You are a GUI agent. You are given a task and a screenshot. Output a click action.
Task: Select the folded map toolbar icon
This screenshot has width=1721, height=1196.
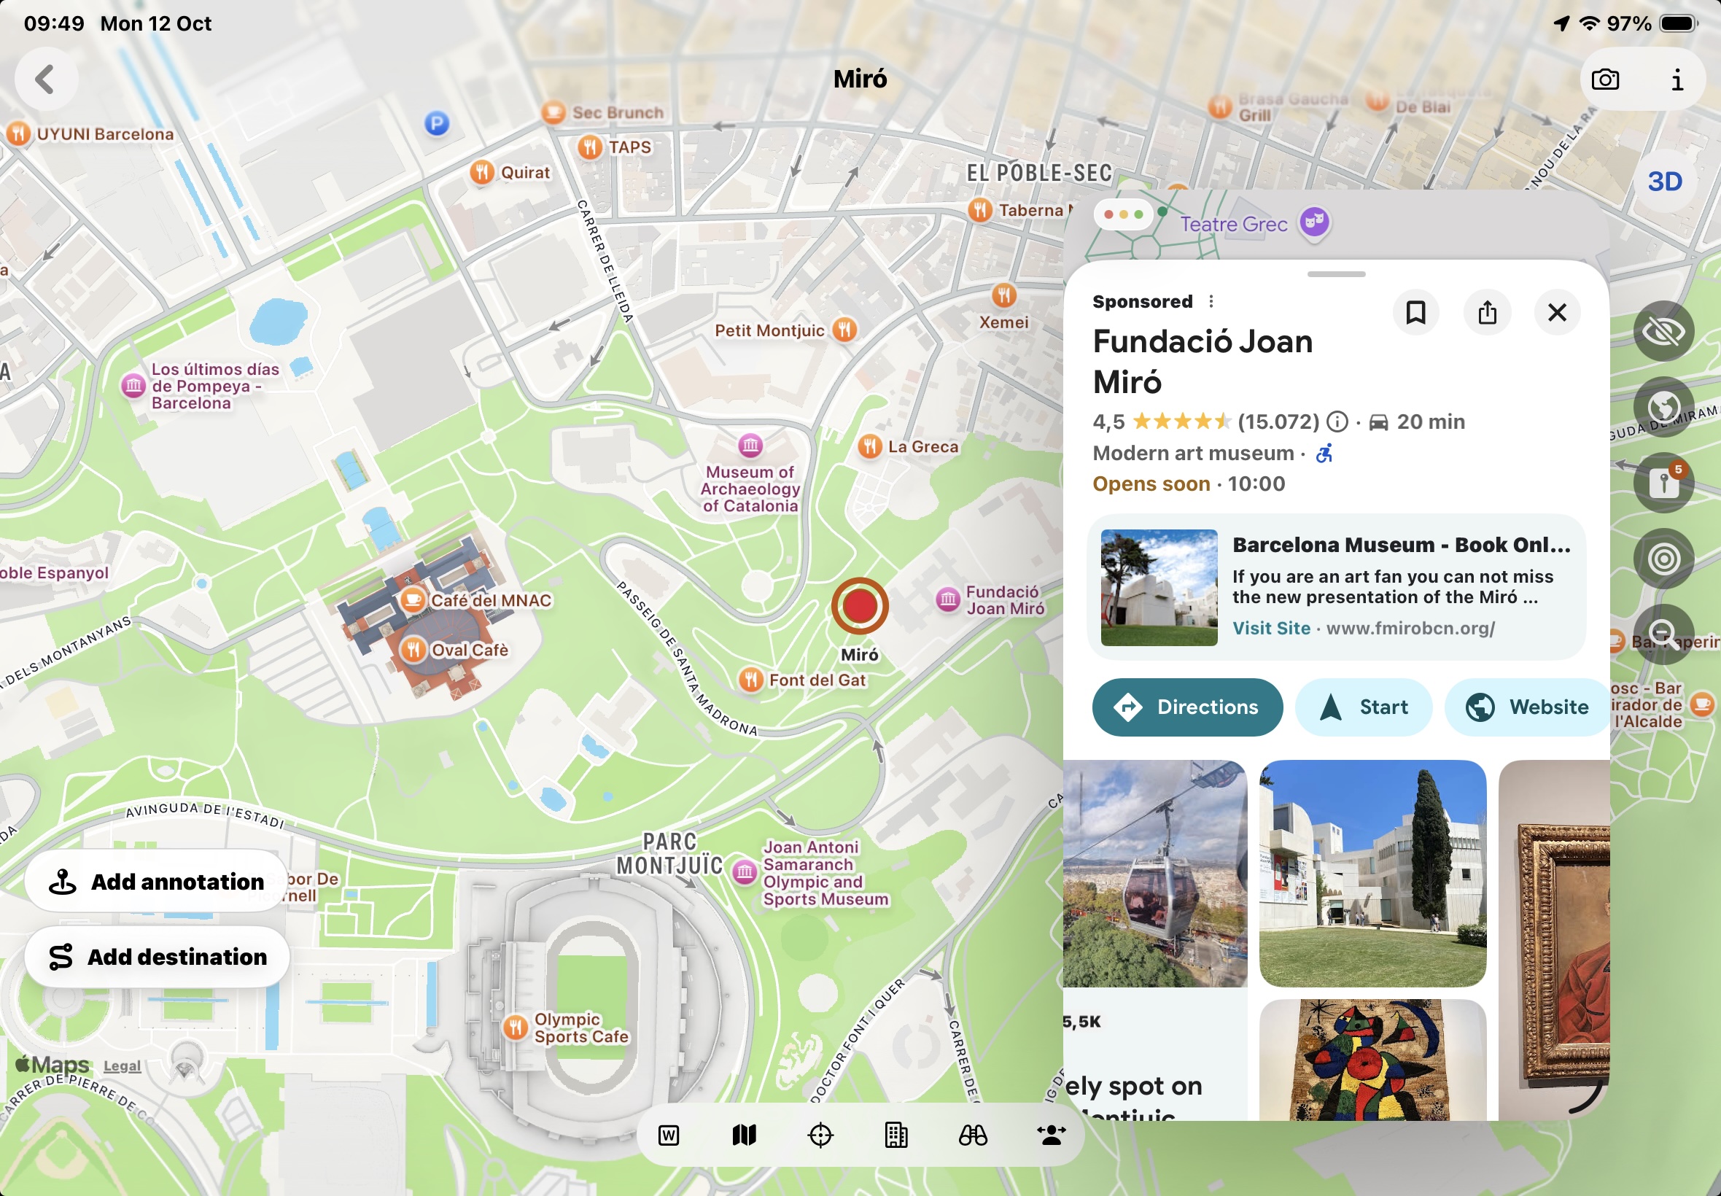pos(744,1135)
